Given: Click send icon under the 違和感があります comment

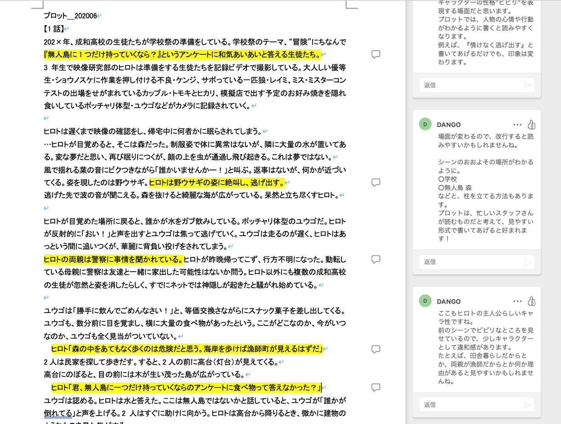Looking at the screenshot, I should [x=527, y=405].
